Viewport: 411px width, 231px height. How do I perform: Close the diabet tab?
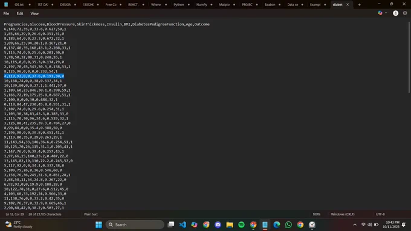point(348,5)
